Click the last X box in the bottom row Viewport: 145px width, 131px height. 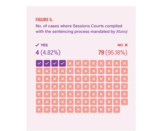coord(117,110)
